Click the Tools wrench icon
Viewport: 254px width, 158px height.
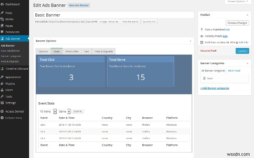(x=2, y=96)
